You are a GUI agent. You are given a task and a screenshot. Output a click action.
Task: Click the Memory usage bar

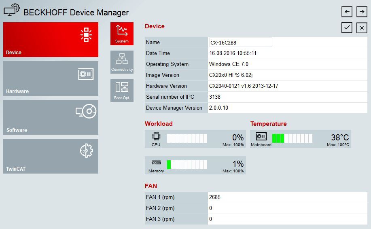tap(187, 165)
